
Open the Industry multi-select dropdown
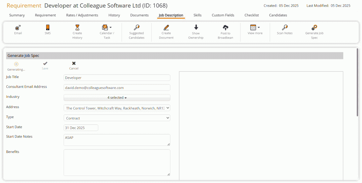point(117,98)
